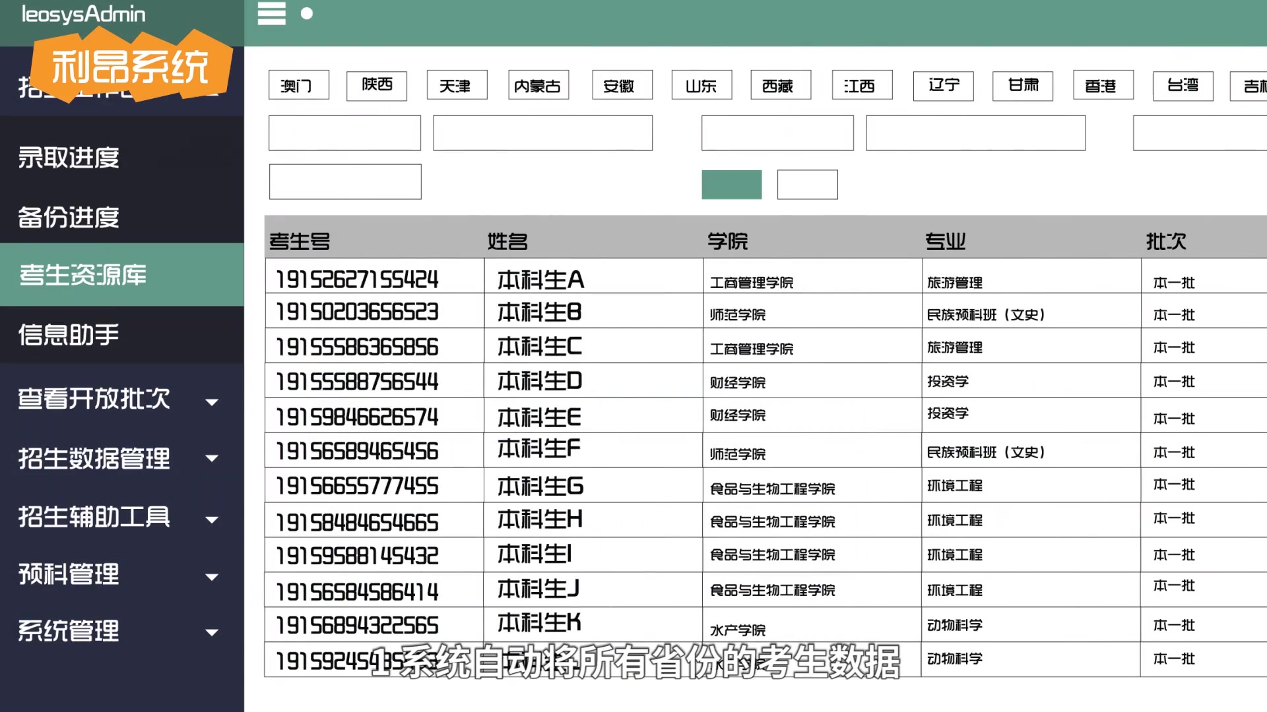The height and width of the screenshot is (712, 1267).
Task: Open 录取进度 in sidebar
Action: coord(69,158)
